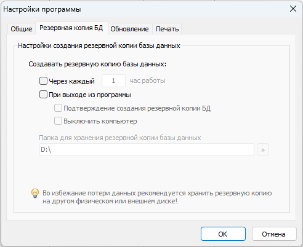Toggle the Выключить компьютер checkbox
This screenshot has height=247, width=303.
[x=58, y=121]
